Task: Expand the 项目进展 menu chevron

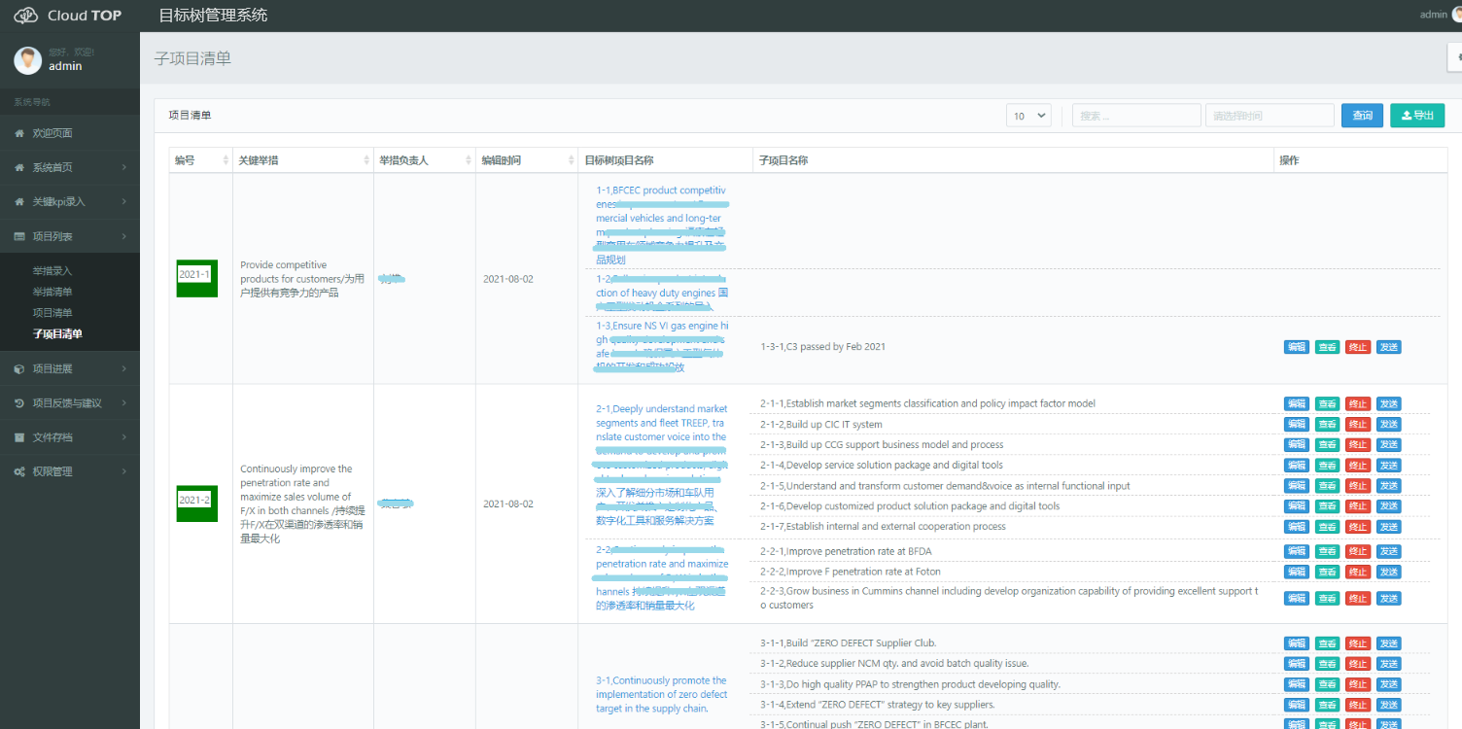Action: point(124,368)
